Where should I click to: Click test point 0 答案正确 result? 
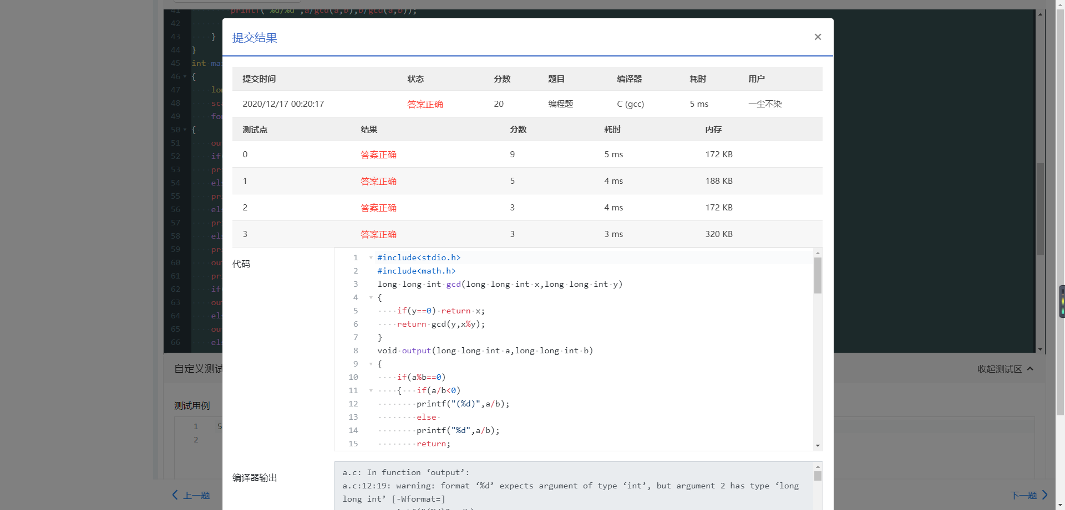378,154
